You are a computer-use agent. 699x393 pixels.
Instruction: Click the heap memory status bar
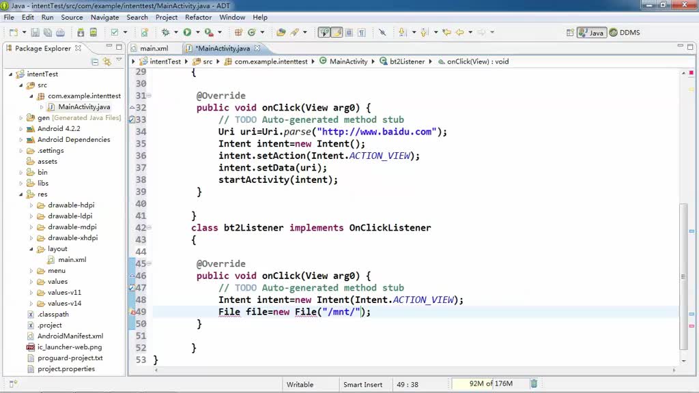[490, 383]
